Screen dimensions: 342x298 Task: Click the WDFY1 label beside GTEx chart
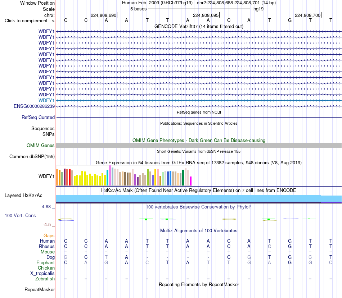pyautogui.click(x=46, y=176)
